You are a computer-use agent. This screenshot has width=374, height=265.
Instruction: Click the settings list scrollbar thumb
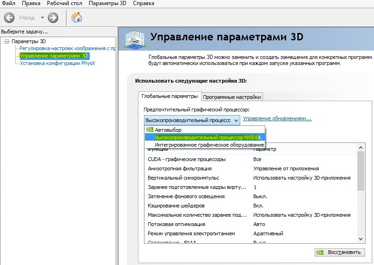(361, 171)
